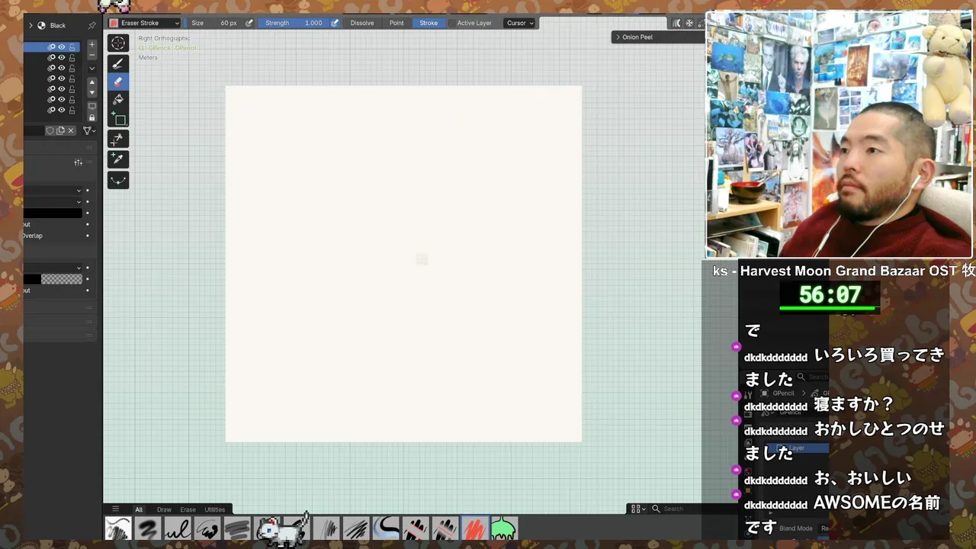Open the Eraser Stroke brush dropdown
The height and width of the screenshot is (549, 976).
click(144, 23)
